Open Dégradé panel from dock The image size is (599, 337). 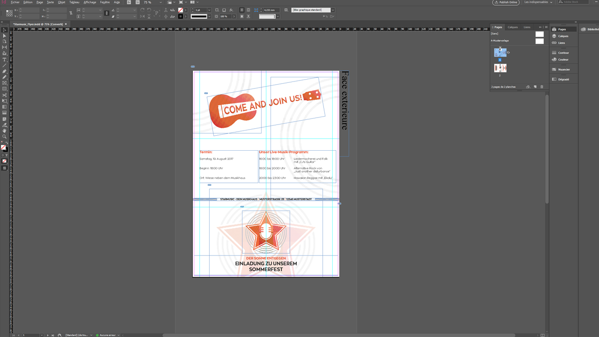[x=563, y=79]
